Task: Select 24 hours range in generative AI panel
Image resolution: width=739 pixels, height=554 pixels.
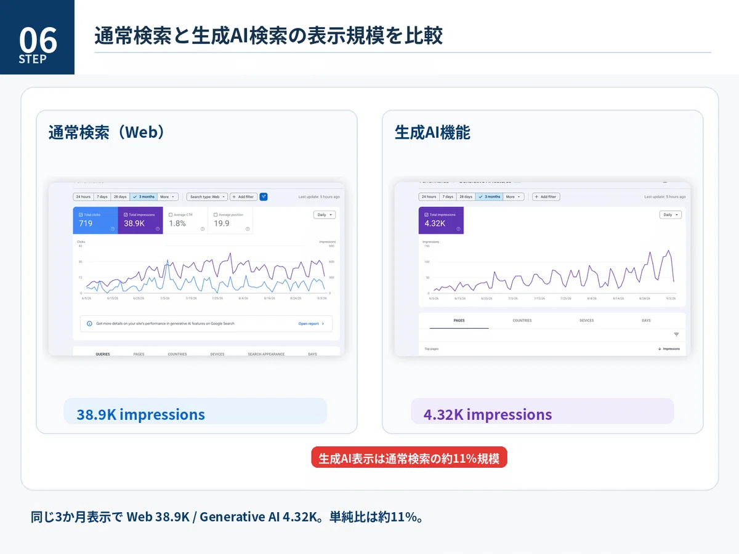Action: (x=428, y=197)
